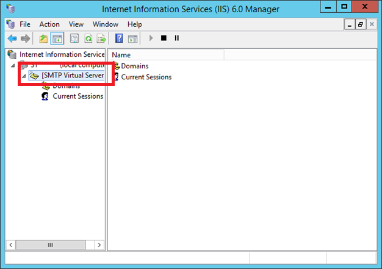Click the Internet Information Services root icon

pos(12,54)
